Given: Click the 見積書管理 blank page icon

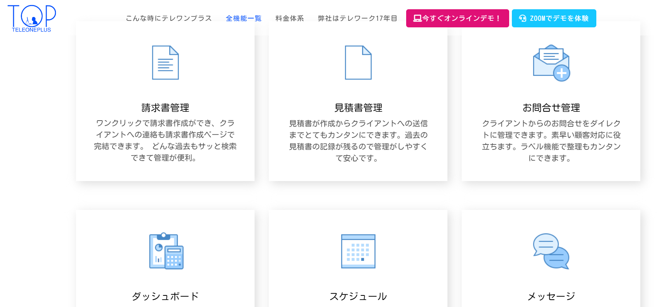Looking at the screenshot, I should 358,63.
